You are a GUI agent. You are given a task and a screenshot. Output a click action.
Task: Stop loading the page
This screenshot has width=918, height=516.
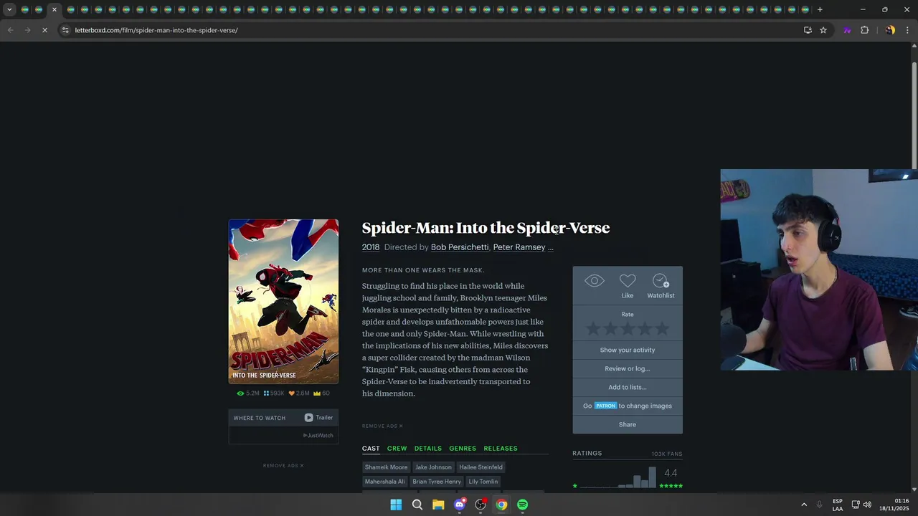point(44,30)
